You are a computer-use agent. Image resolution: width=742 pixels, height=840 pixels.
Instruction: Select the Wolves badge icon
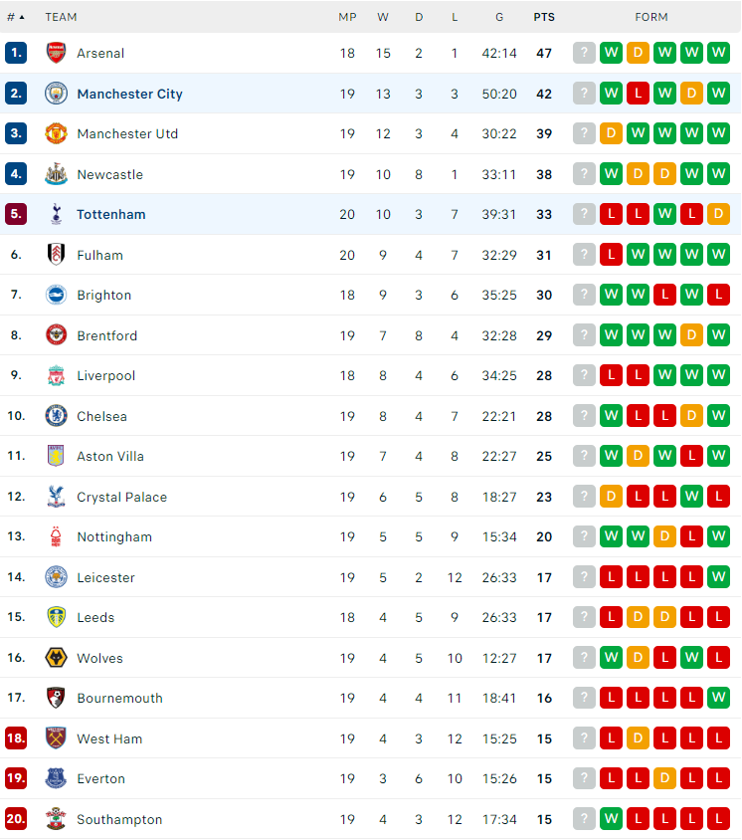tap(56, 657)
